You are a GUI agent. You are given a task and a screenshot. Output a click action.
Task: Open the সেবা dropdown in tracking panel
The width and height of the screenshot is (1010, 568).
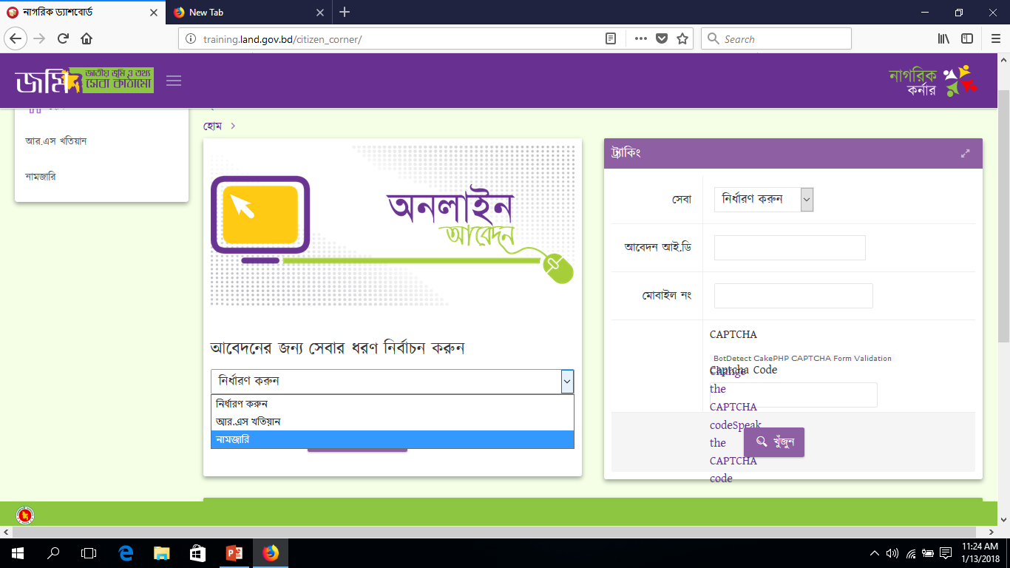coord(763,199)
